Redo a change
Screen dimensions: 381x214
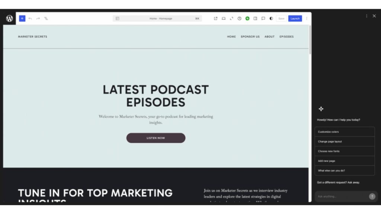(x=38, y=18)
